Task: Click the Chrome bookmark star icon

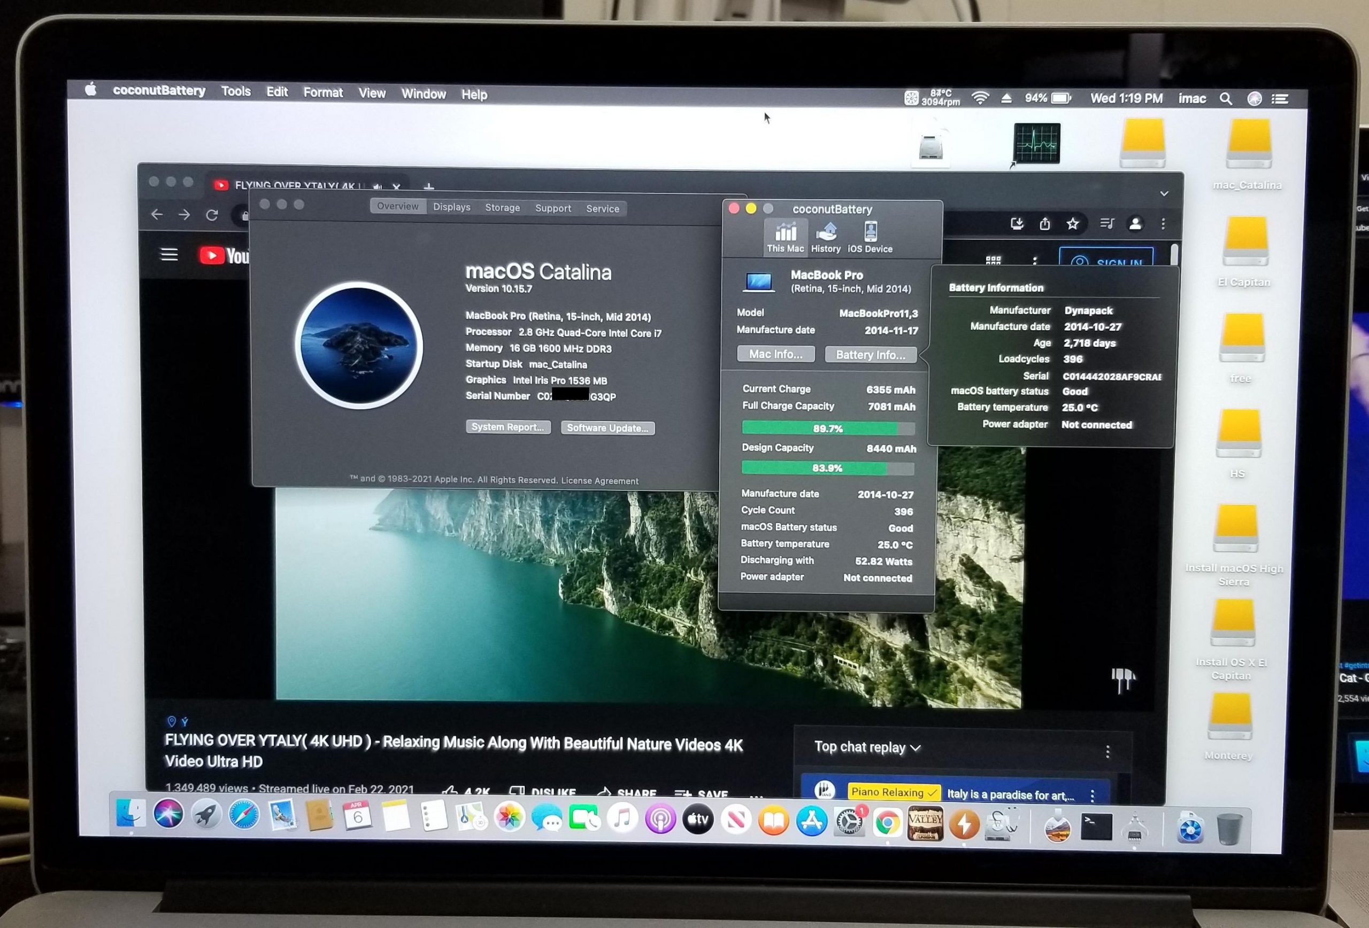Action: 1073,224
